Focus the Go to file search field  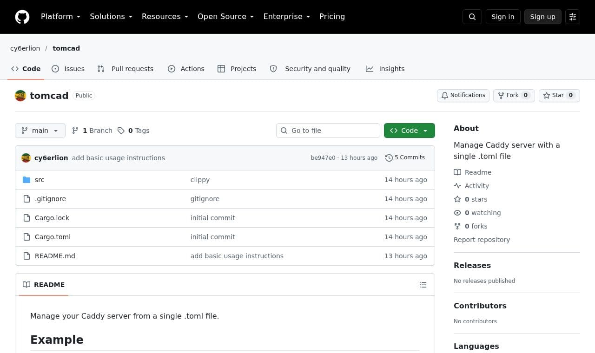(328, 131)
